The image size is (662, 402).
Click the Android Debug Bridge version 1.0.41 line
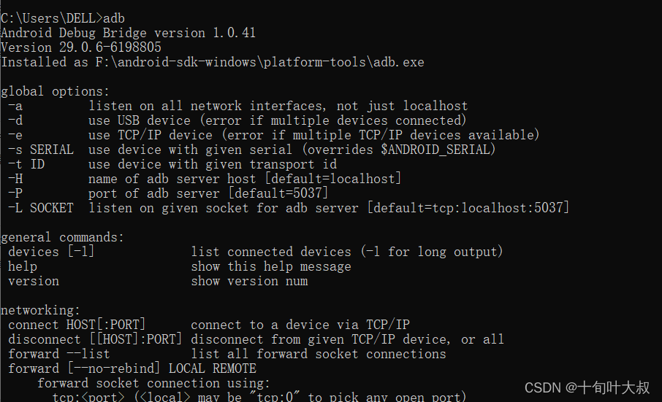coord(129,33)
